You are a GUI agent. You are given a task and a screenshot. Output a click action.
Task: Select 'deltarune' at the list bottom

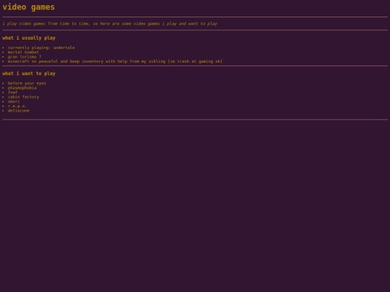(x=18, y=111)
